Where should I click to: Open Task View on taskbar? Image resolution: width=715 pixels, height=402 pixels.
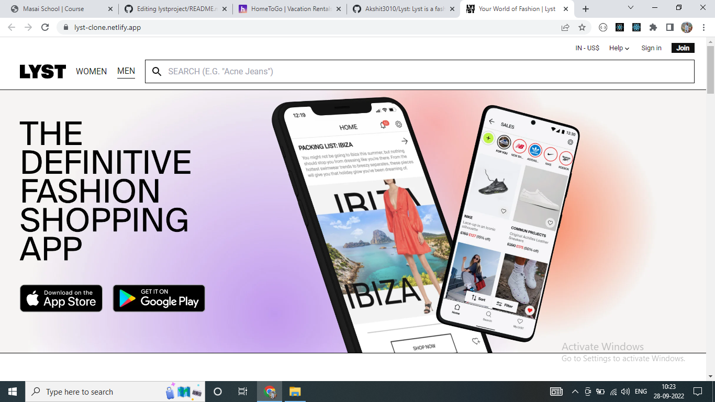tap(243, 392)
